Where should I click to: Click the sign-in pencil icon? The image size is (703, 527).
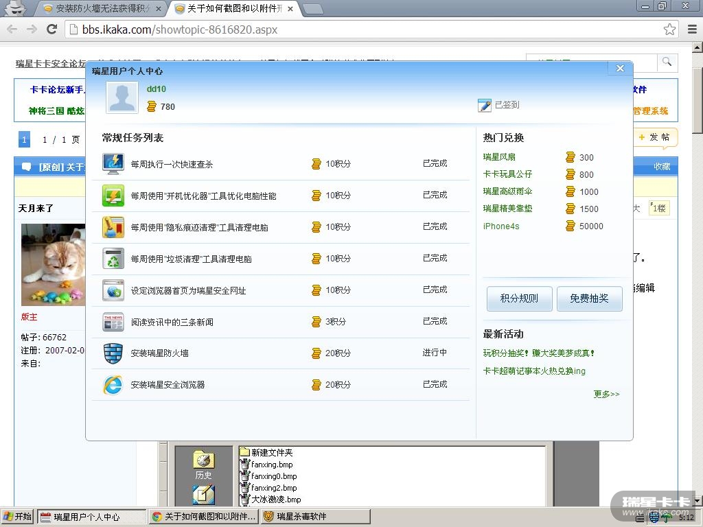click(x=485, y=105)
